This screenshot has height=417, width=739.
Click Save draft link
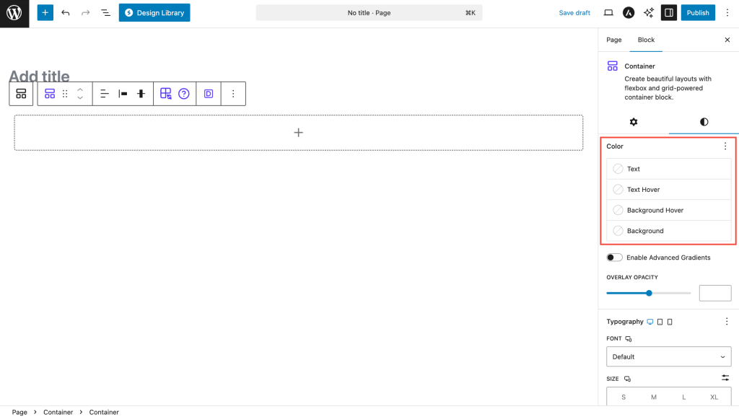tap(574, 13)
